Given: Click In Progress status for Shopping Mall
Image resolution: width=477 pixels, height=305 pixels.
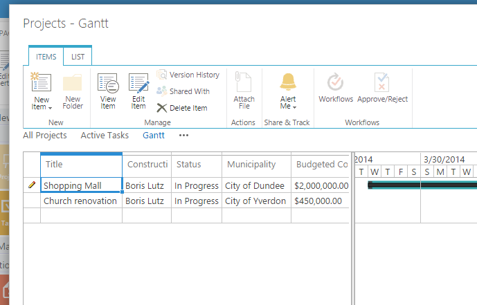Looking at the screenshot, I should coord(197,185).
